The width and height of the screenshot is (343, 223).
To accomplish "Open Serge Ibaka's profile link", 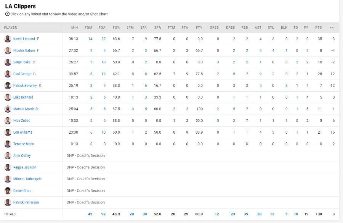I will tap(22, 62).
